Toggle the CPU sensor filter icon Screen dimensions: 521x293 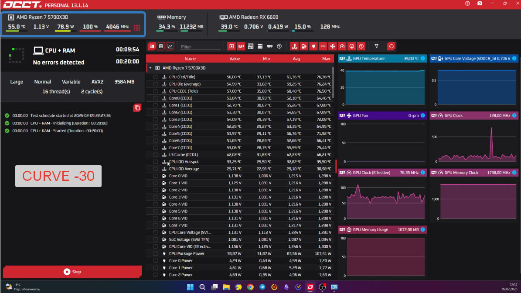tap(232, 47)
